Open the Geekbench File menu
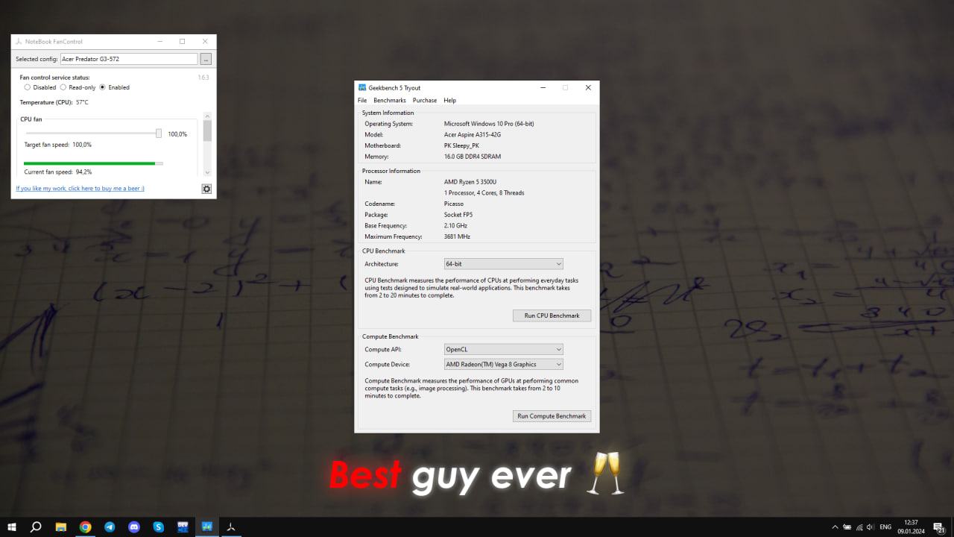The height and width of the screenshot is (537, 954). coord(362,100)
